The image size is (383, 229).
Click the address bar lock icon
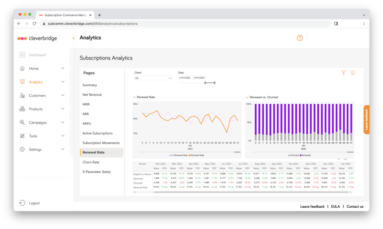(44, 24)
